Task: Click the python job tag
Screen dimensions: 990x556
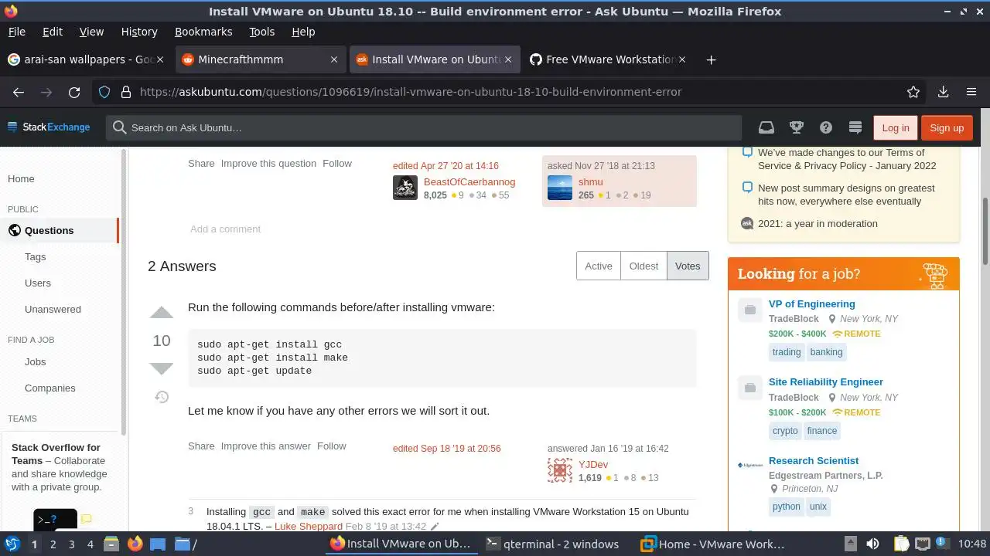Action: point(787,507)
